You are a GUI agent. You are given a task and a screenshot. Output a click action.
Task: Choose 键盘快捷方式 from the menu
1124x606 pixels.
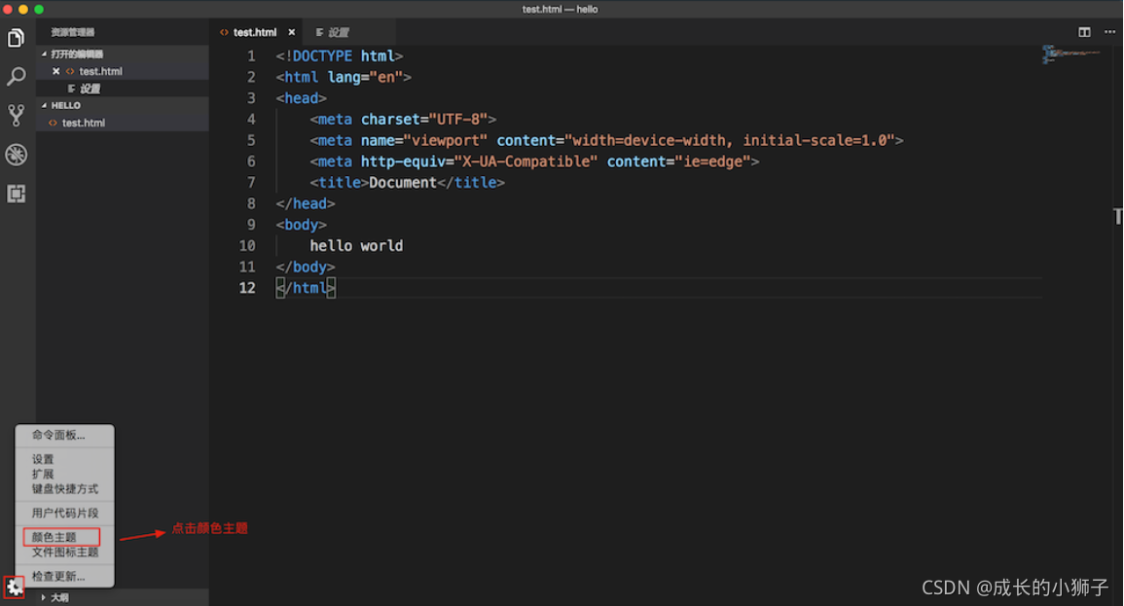tap(64, 489)
